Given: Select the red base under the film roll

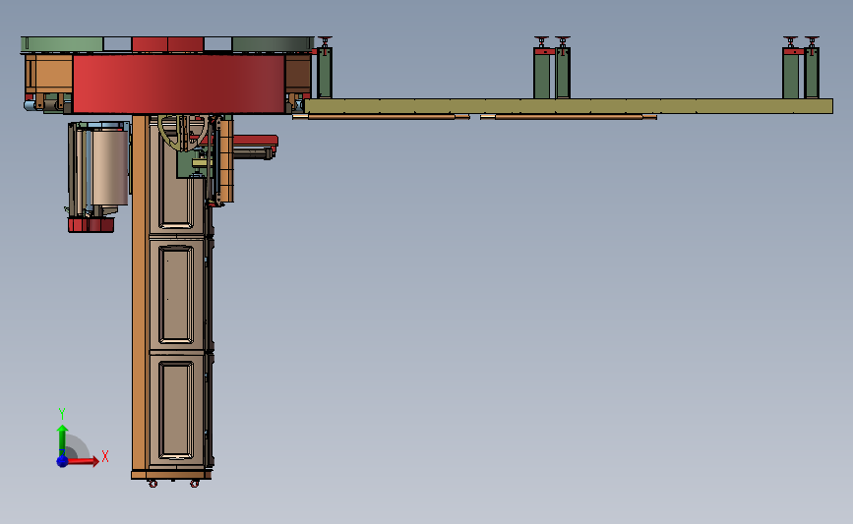Looking at the screenshot, I should pos(91,225).
